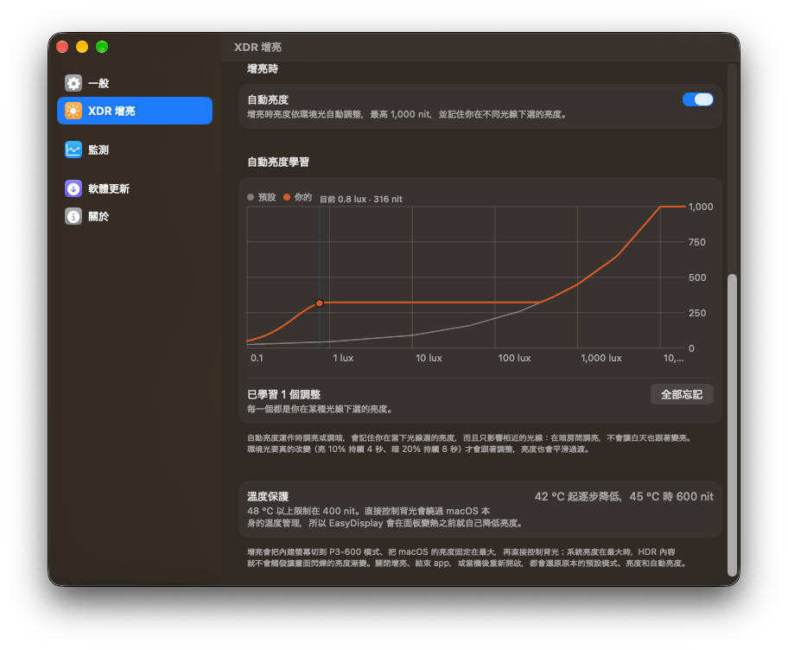Click the green zoom window button
Viewport: 788px width, 650px height.
[102, 47]
